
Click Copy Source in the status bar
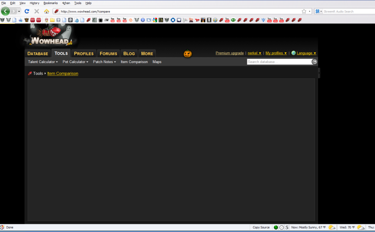[261, 228]
